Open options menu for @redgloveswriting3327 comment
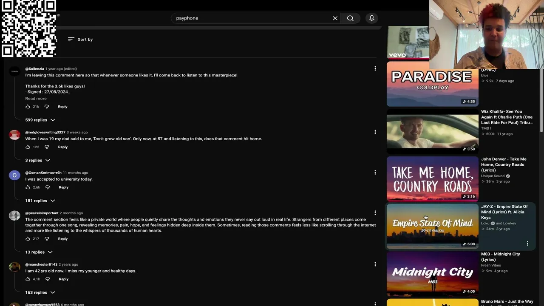The image size is (544, 306). click(x=375, y=132)
